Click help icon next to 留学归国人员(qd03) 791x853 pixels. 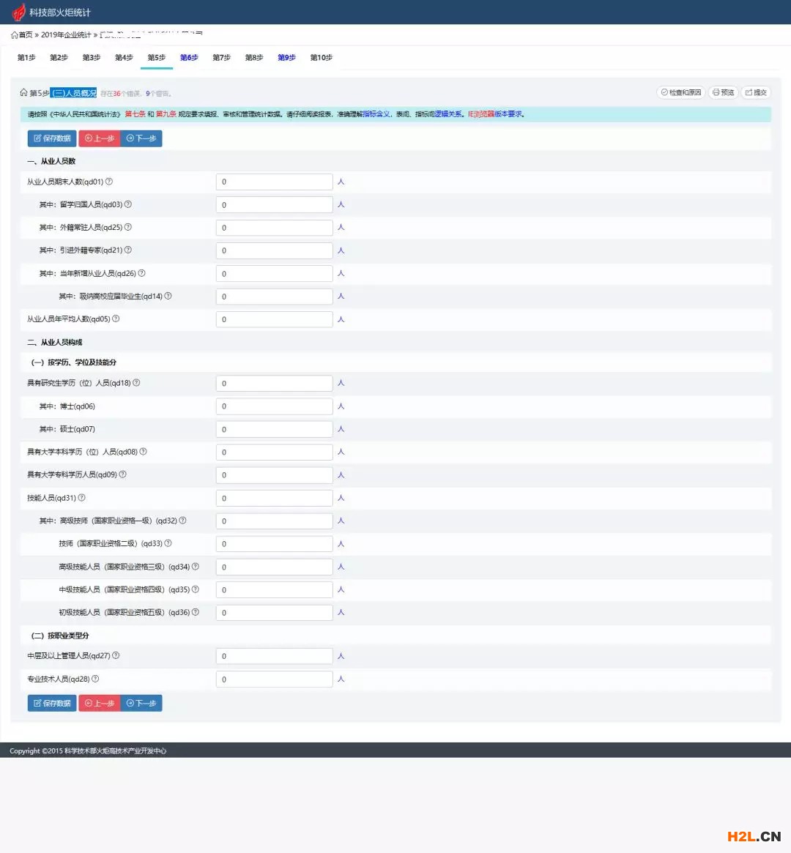click(128, 204)
